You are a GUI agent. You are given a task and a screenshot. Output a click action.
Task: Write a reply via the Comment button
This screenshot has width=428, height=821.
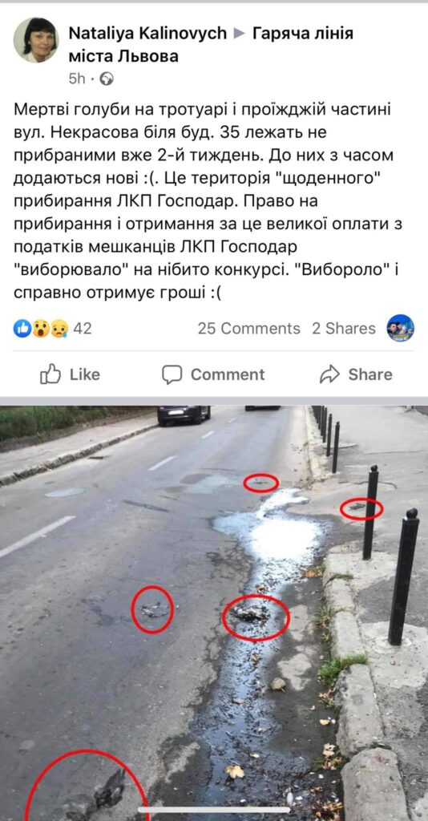213,374
